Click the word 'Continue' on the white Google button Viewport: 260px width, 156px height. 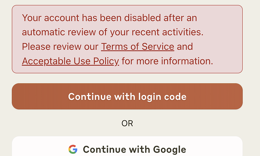[x=105, y=149]
